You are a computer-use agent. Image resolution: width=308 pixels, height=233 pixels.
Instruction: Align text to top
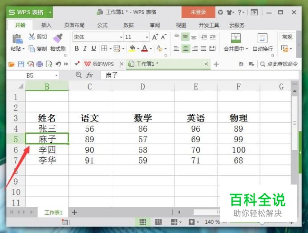pyautogui.click(x=177, y=36)
